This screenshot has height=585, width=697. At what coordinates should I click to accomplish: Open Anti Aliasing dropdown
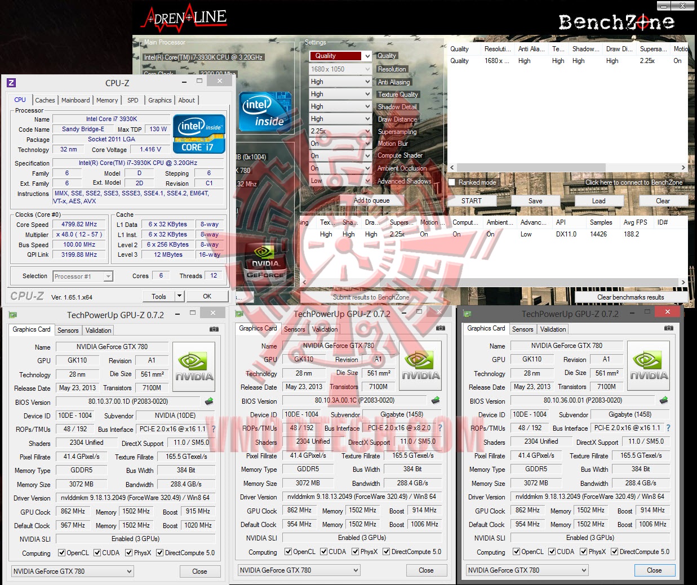tap(340, 82)
